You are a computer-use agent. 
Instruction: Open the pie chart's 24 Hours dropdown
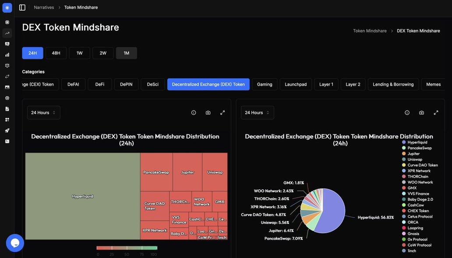(258, 112)
